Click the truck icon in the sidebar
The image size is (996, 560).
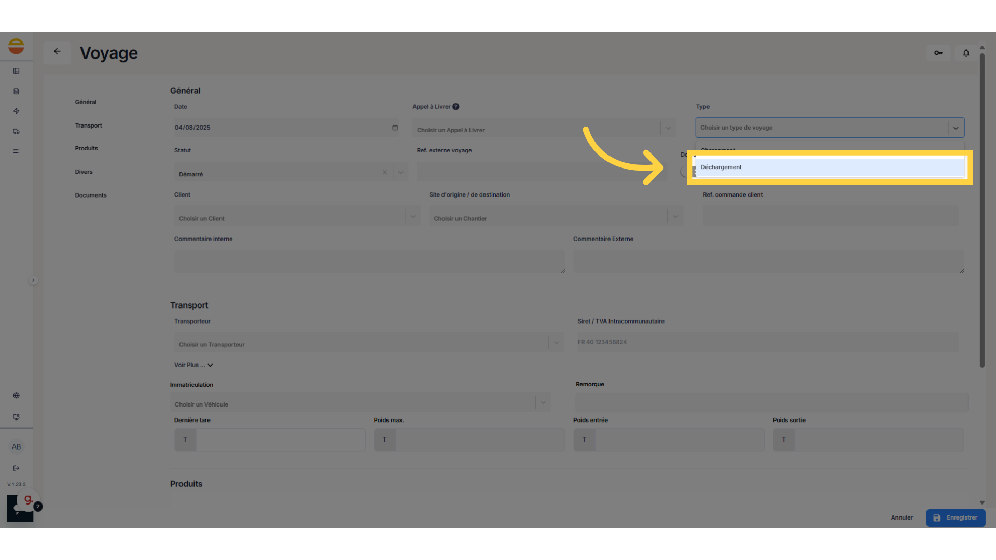point(16,131)
